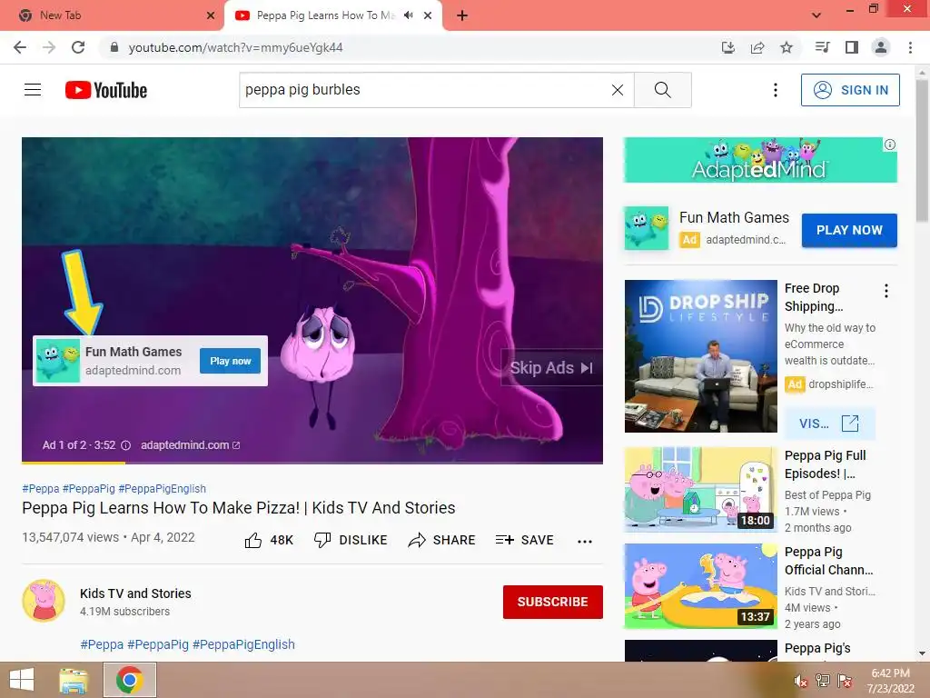Click SAVE to playlist
Image resolution: width=930 pixels, height=698 pixels.
coord(525,540)
